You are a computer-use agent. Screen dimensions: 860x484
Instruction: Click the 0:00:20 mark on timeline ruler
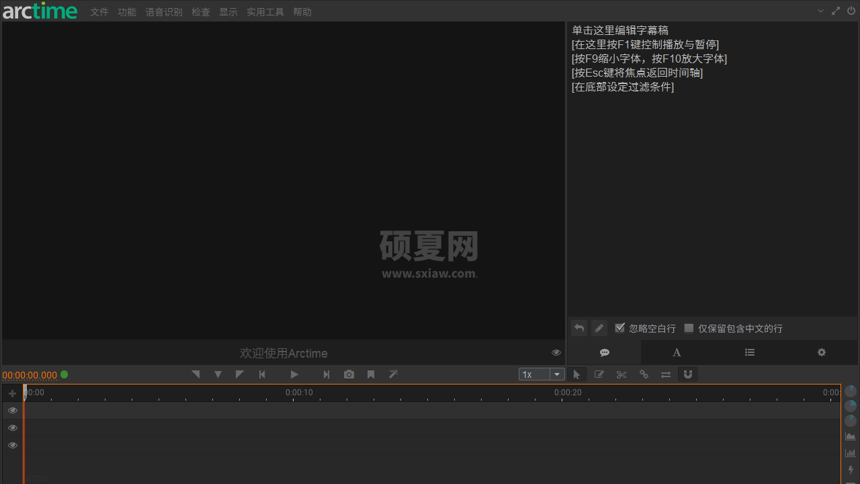(568, 393)
